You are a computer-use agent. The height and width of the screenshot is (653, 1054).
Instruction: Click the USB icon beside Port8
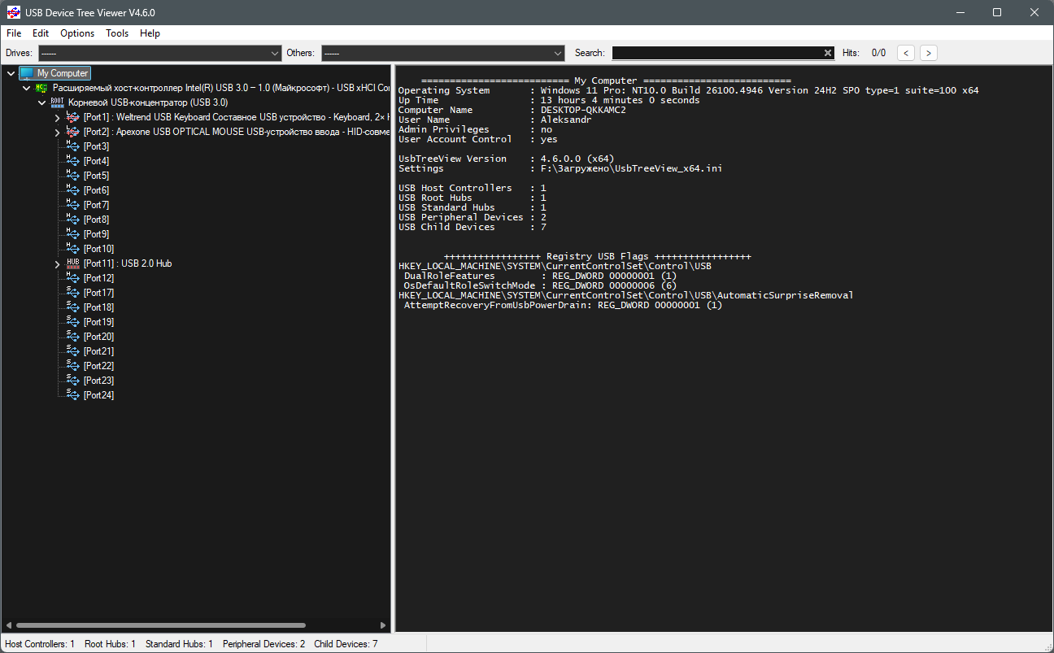(73, 220)
